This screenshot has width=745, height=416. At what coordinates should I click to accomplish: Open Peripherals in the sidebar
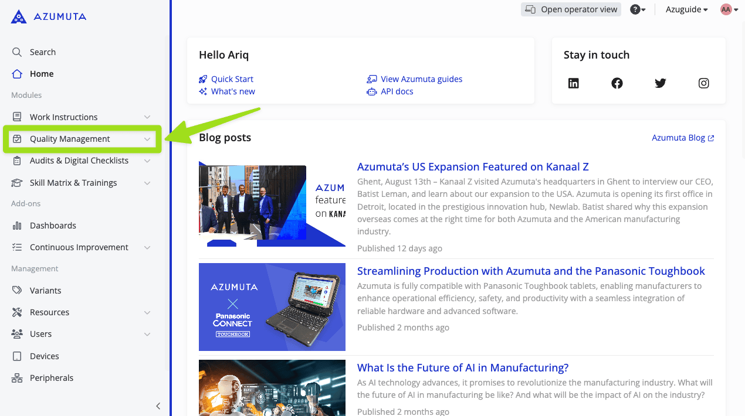click(52, 378)
